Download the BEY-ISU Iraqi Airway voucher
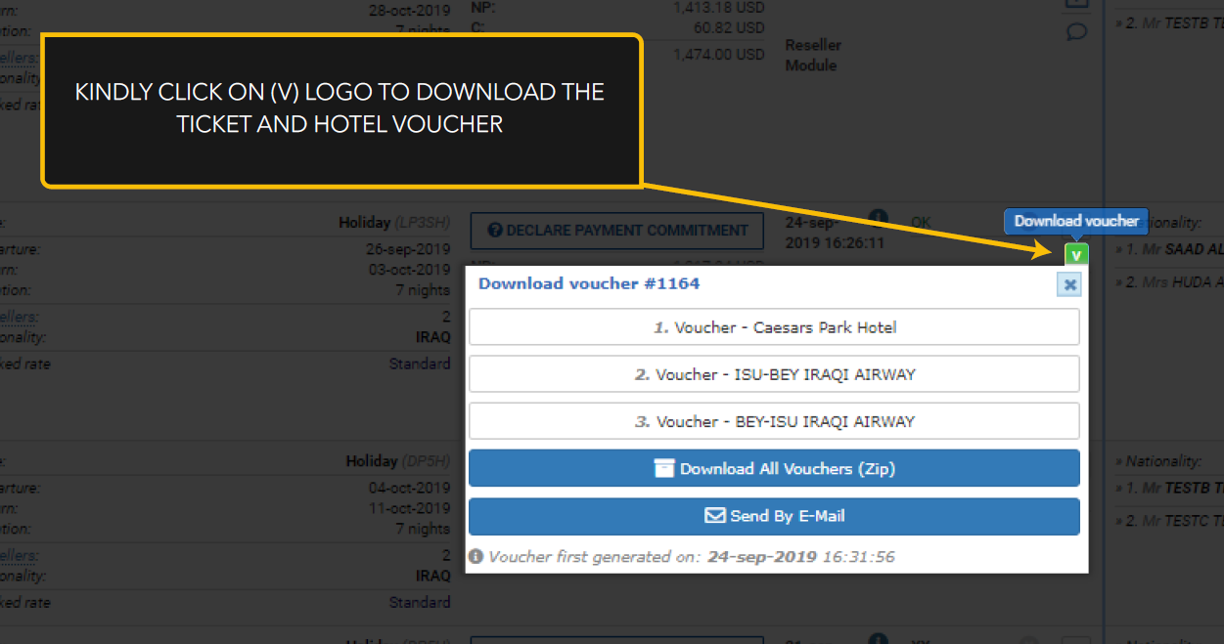This screenshot has width=1224, height=644. click(x=774, y=421)
